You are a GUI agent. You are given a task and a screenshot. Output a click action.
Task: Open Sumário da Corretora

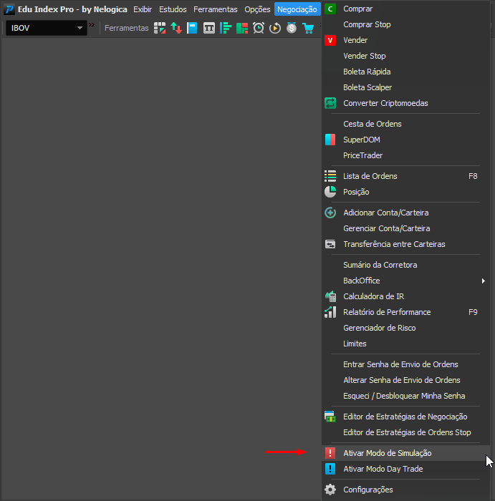380,265
